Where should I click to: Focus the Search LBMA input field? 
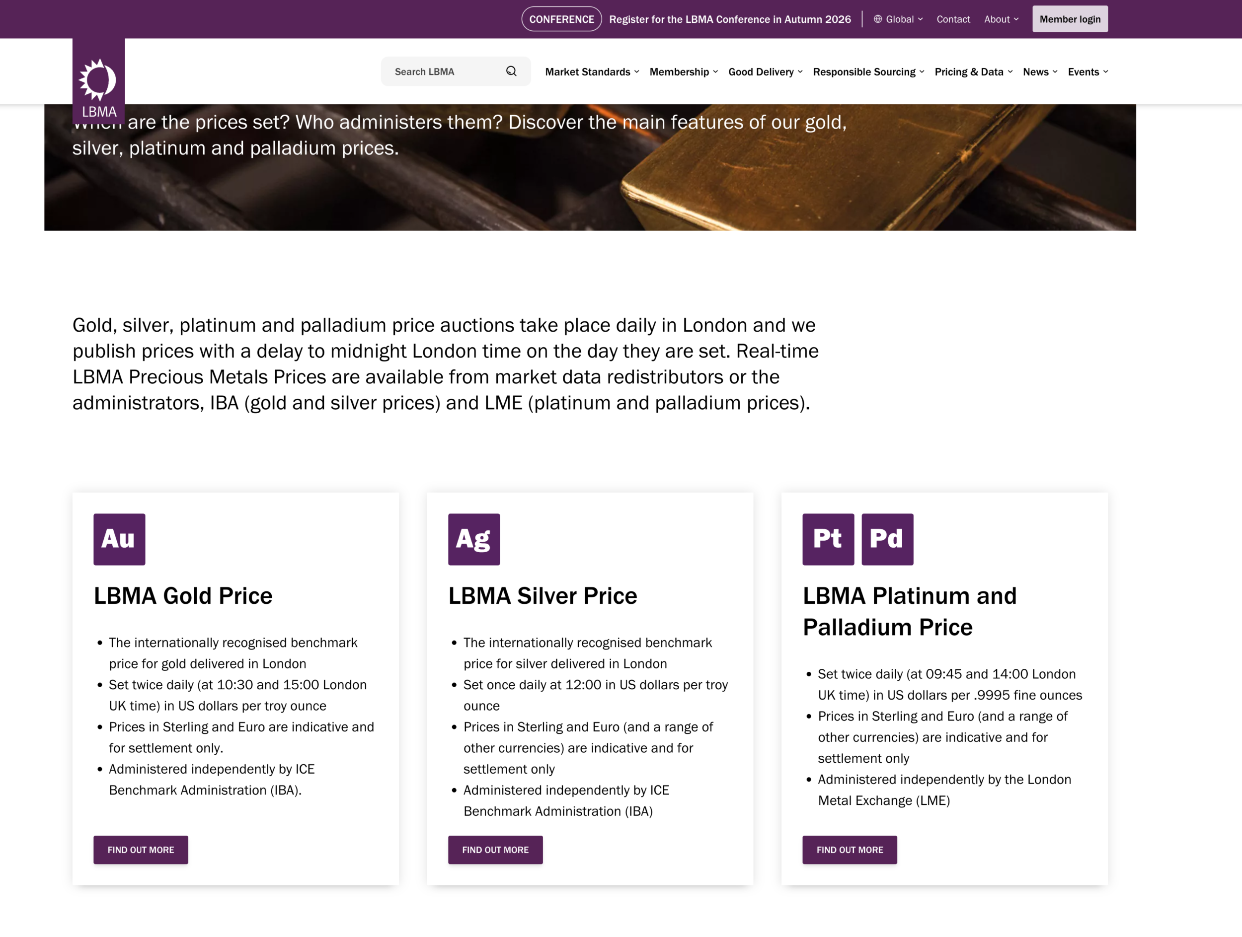pos(444,72)
